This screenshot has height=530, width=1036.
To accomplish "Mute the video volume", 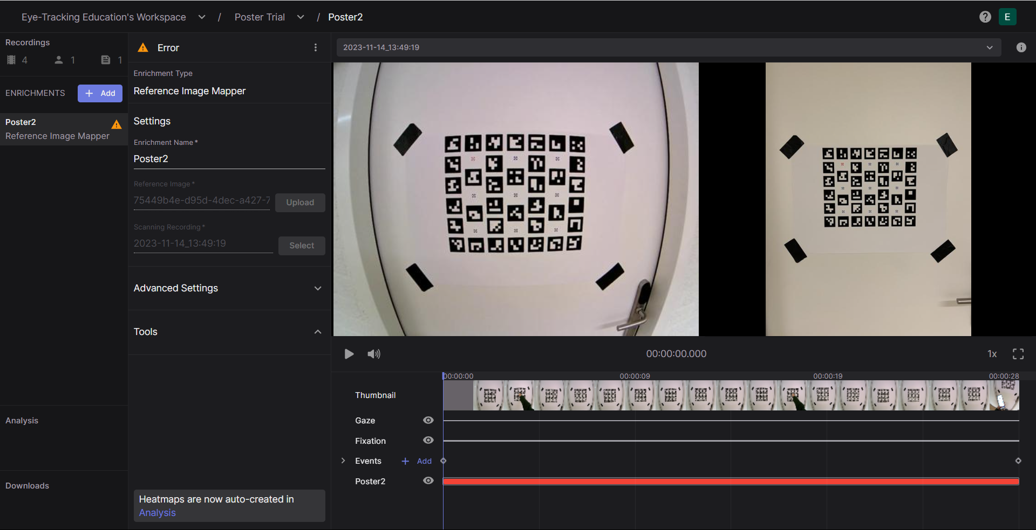I will click(374, 354).
